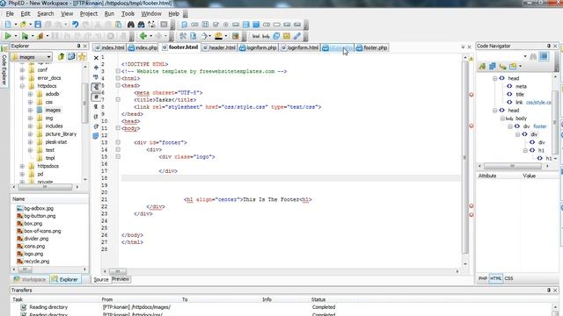Expand the includes folder
Screen dimensions: 563x316
coord(30,126)
